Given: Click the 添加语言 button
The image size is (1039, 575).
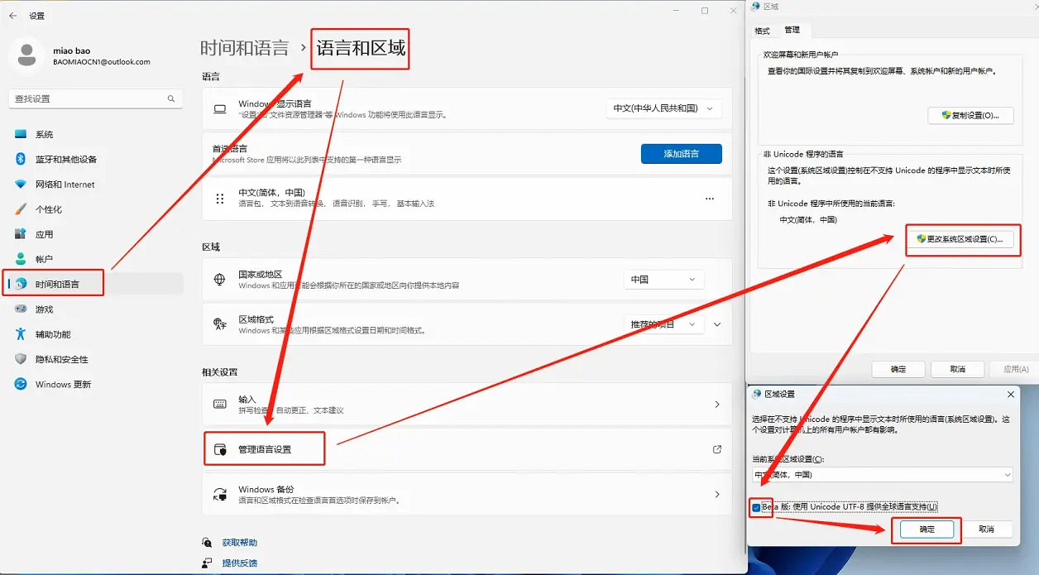Looking at the screenshot, I should tap(681, 154).
